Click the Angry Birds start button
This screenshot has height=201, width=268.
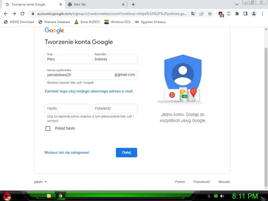[x=7, y=196]
